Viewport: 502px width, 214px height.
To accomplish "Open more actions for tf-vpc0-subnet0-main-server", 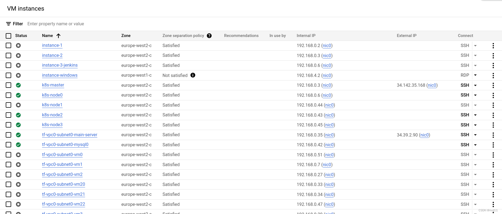I will 493,135.
